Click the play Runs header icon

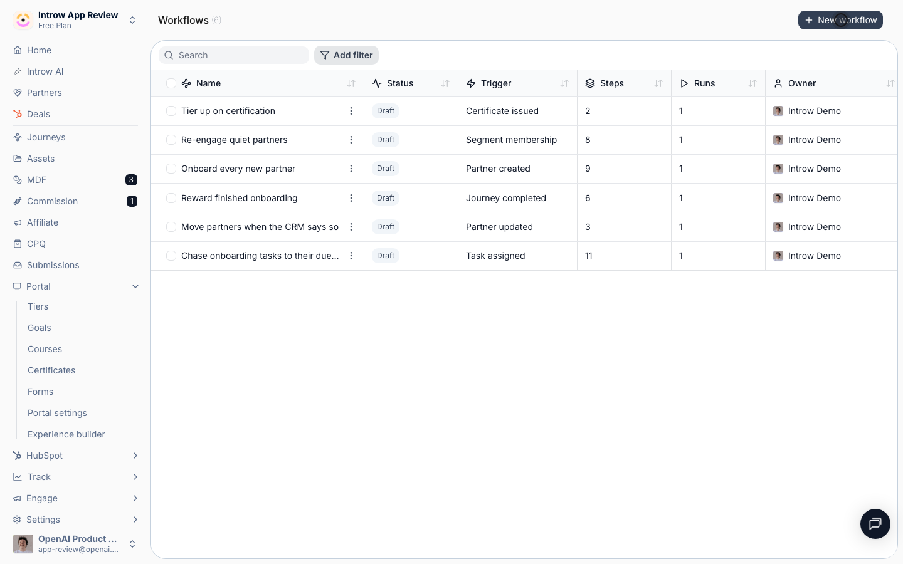pos(684,83)
